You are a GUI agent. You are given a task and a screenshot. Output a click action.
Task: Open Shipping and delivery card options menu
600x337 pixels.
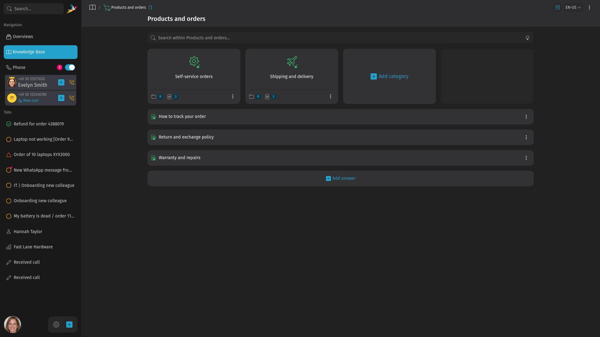coord(331,97)
